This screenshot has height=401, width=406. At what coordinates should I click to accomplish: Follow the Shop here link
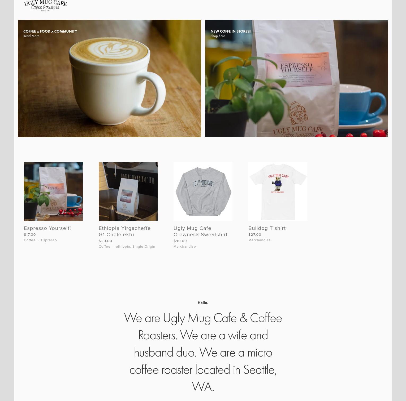tap(218, 36)
